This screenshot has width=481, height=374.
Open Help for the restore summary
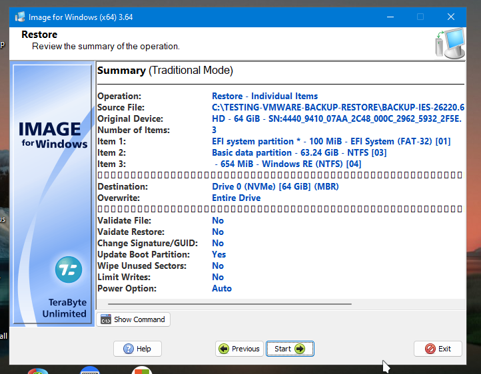pos(137,349)
